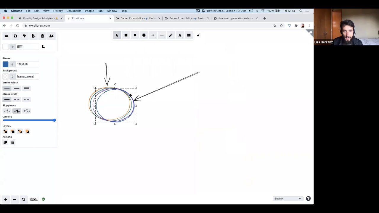The image size is (379, 213).
Task: Select the Ellipse shape tool
Action: [x=144, y=35]
